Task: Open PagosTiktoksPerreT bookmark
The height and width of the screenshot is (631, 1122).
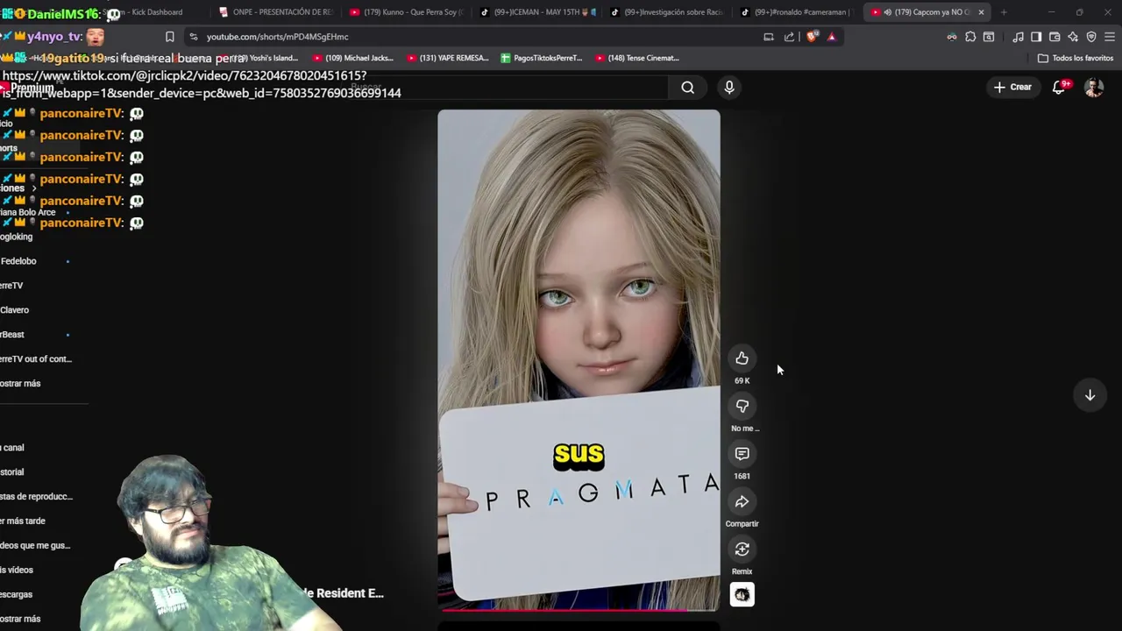Action: pyautogui.click(x=541, y=58)
